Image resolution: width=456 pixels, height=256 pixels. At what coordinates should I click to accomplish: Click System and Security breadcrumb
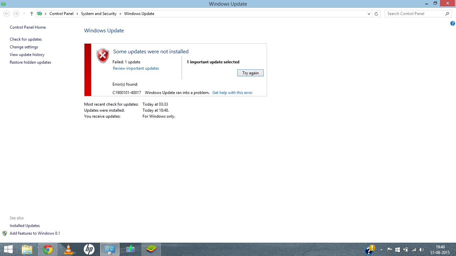click(99, 14)
